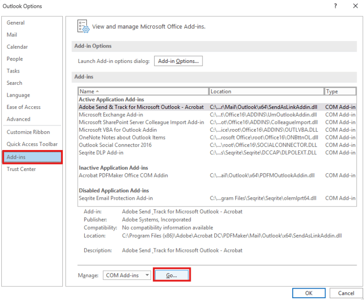Confirm changes with the OK button
Screen dimensions: 364x300
click(x=308, y=293)
